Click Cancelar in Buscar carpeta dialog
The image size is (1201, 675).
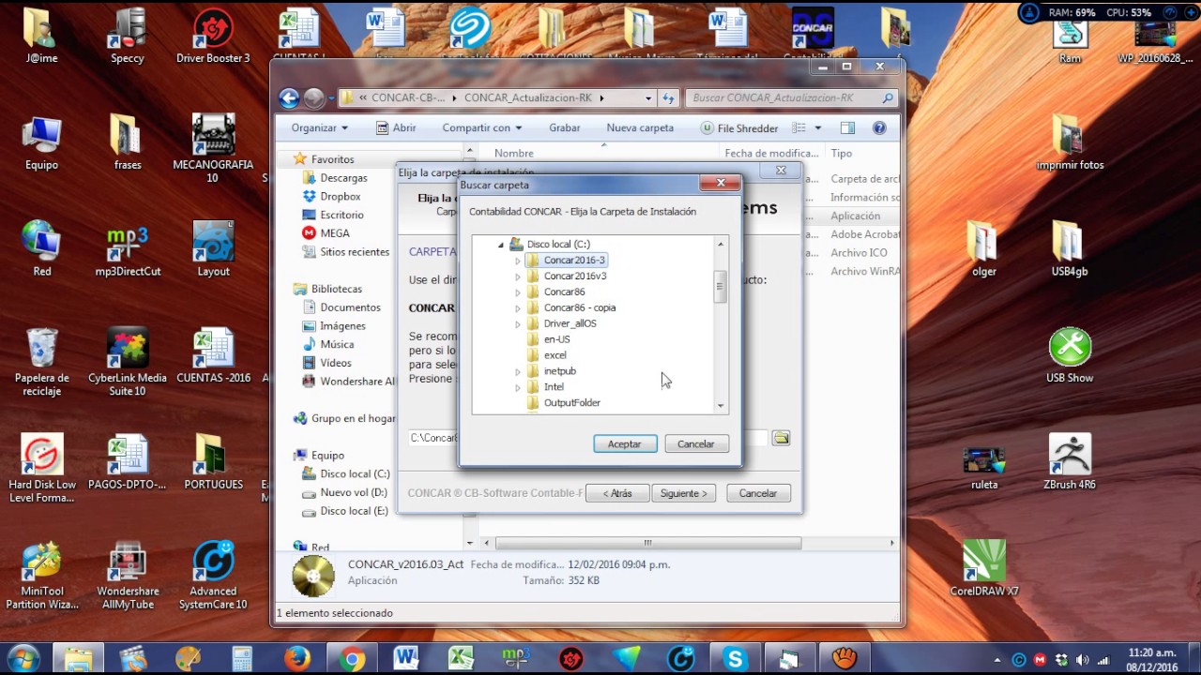tap(696, 444)
